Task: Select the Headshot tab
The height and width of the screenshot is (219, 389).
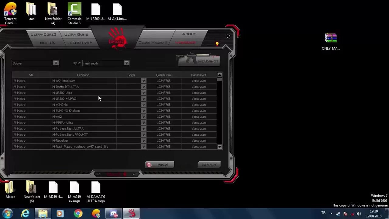Action: [x=186, y=43]
